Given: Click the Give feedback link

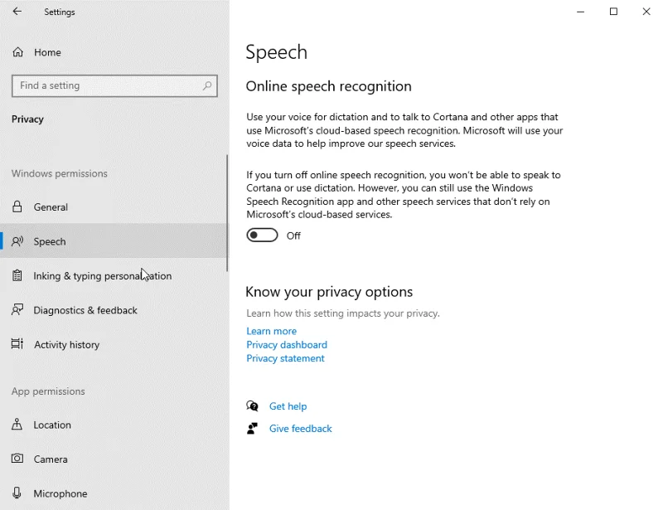Looking at the screenshot, I should (301, 428).
